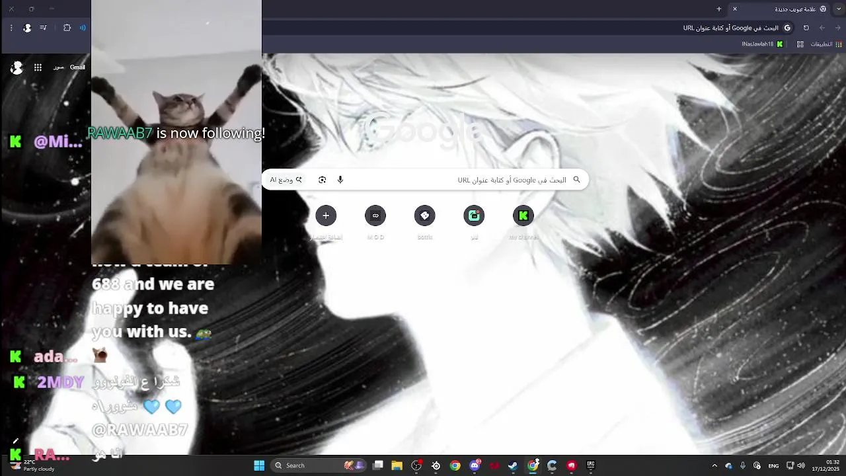Viewport: 846px width, 476px height.
Task: Open the tab groups grid icon
Action: (800, 44)
